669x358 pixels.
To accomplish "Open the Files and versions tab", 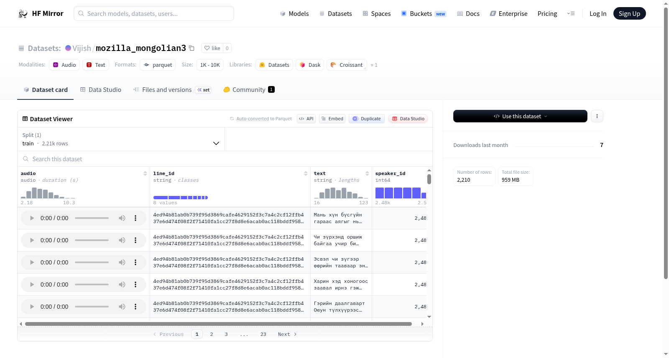I will [172, 90].
